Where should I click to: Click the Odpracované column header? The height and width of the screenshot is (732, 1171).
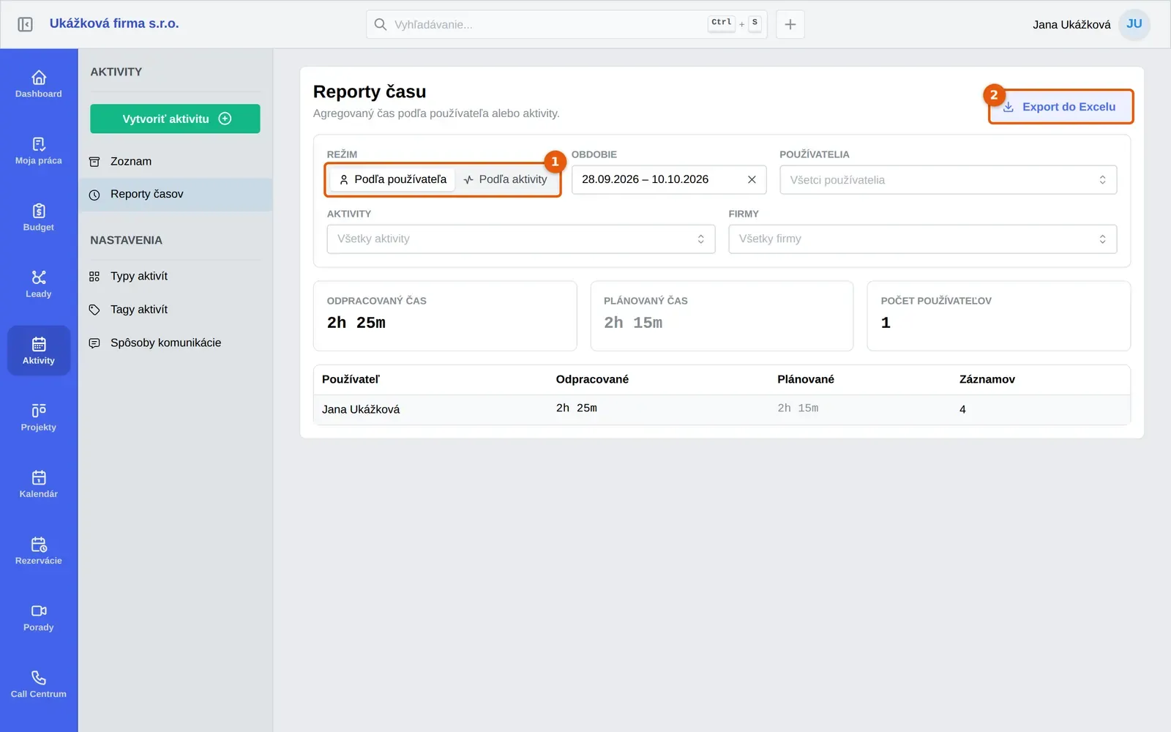(592, 379)
